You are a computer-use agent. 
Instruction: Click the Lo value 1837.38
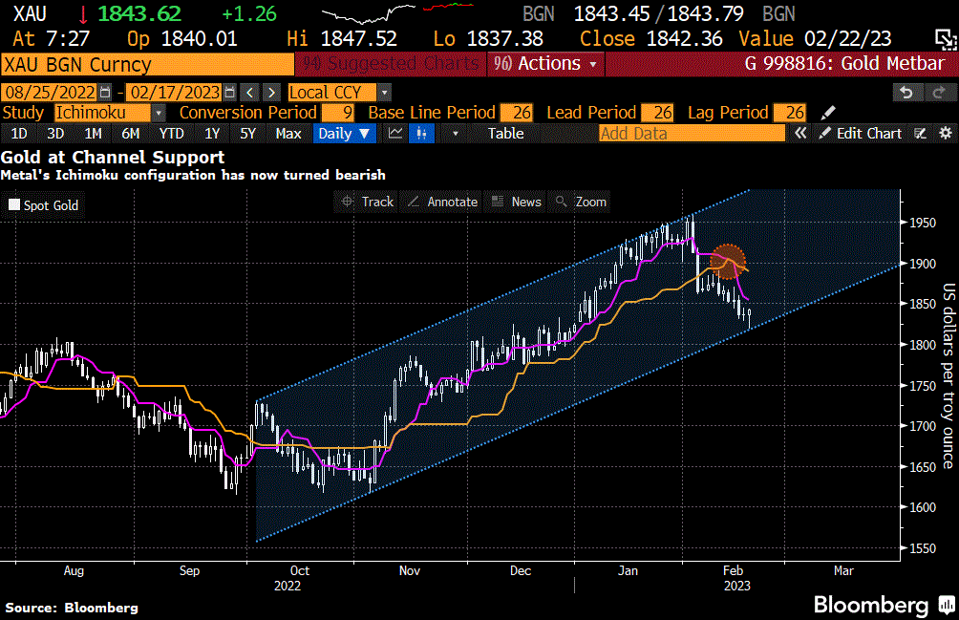(504, 39)
